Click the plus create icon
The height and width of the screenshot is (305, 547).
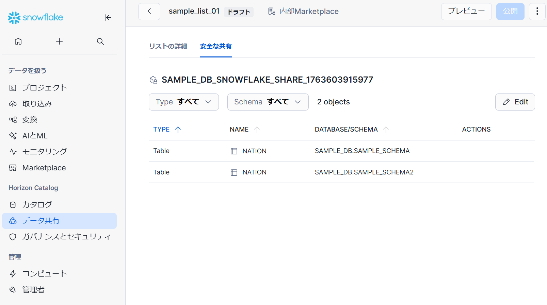click(x=59, y=41)
